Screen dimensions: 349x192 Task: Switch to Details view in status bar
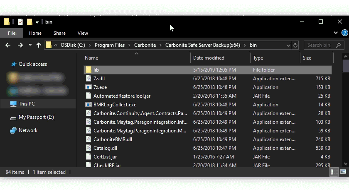[333, 172]
